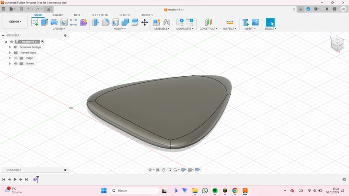Switch to the Plastic tab

pyautogui.click(x=125, y=15)
